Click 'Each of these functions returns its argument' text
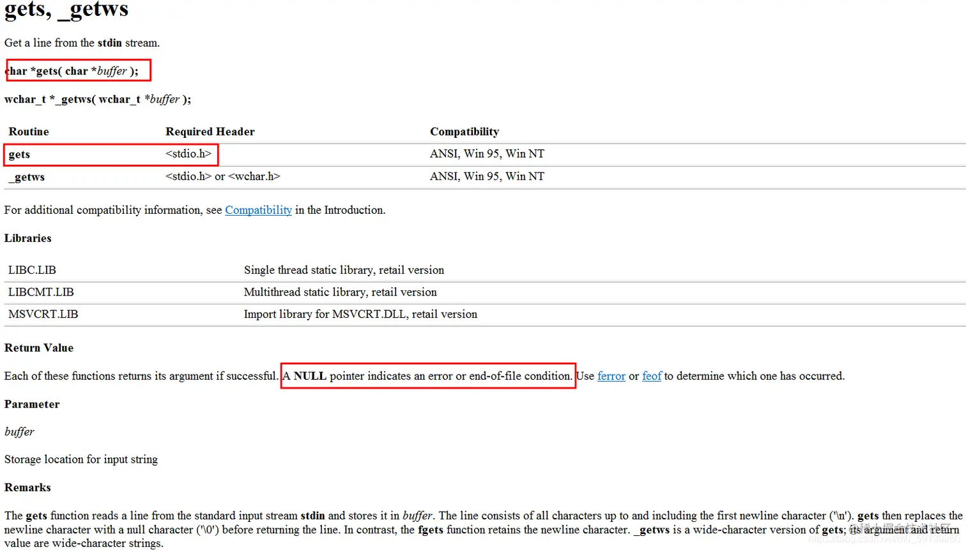This screenshot has height=550, width=966. coord(141,376)
